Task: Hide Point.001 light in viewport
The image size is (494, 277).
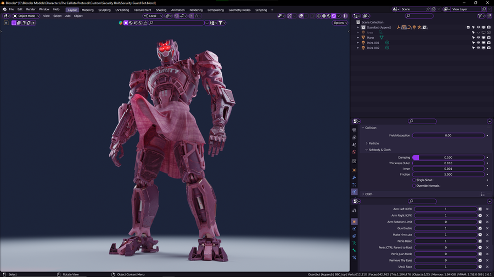Action: pos(478,43)
